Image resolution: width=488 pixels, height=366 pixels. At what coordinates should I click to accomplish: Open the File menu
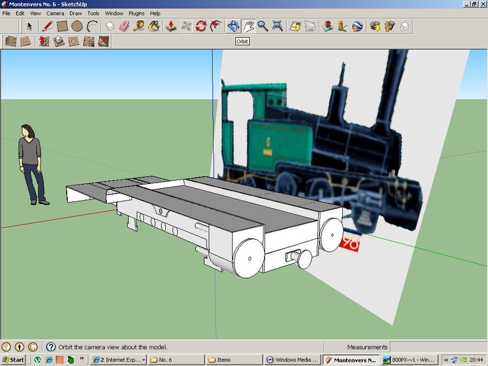(6, 14)
